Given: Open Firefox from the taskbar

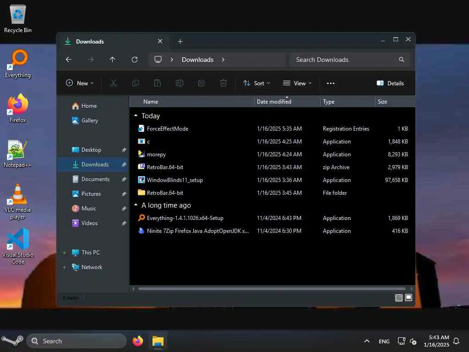Looking at the screenshot, I should (138, 341).
